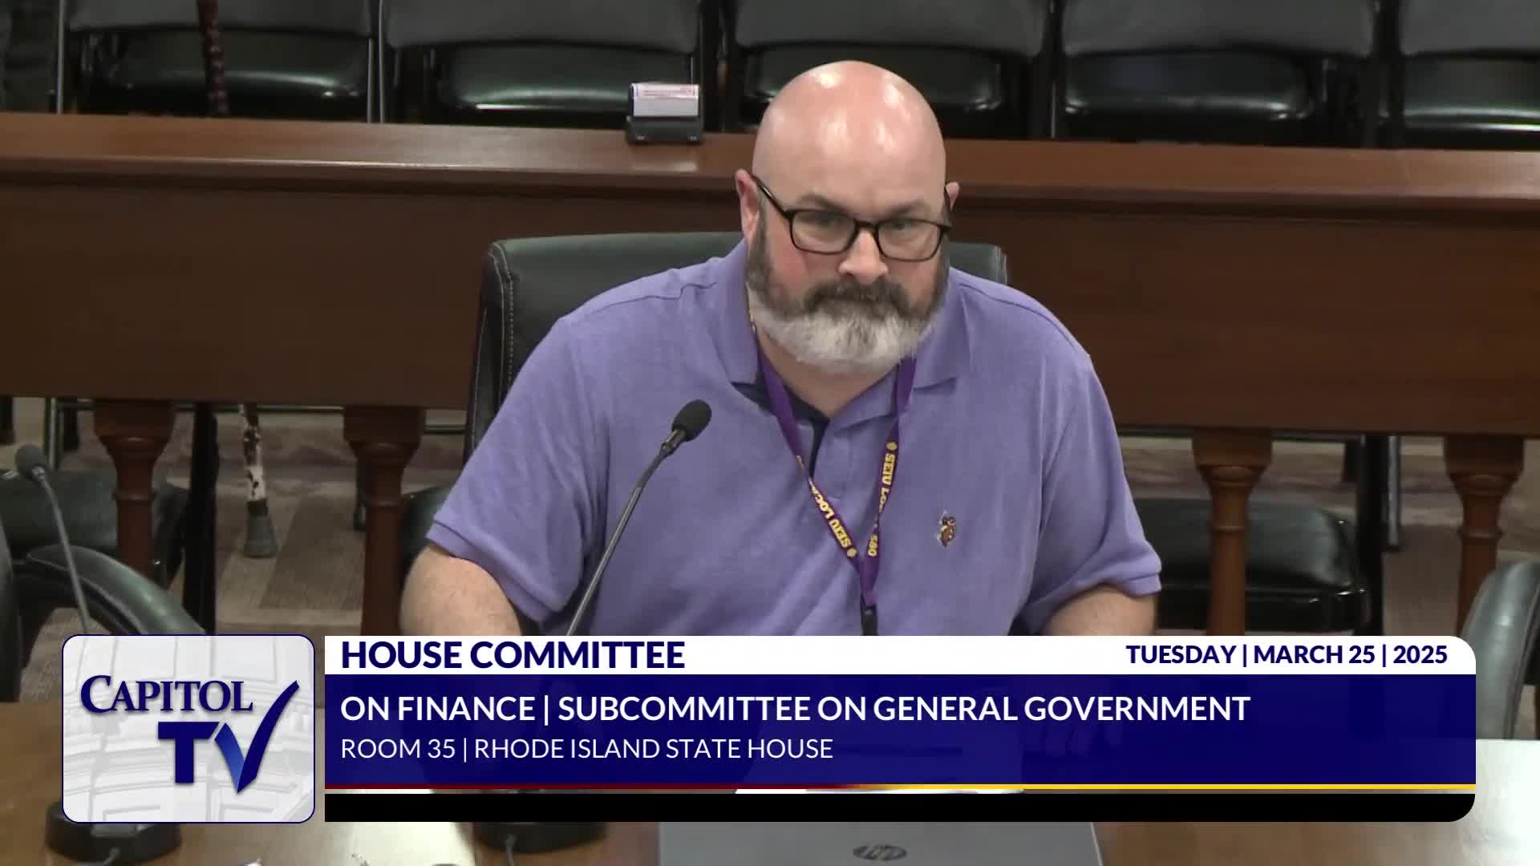The width and height of the screenshot is (1540, 866).
Task: Click the RHODE ISLAND STATE HOUSE text
Action: (653, 749)
